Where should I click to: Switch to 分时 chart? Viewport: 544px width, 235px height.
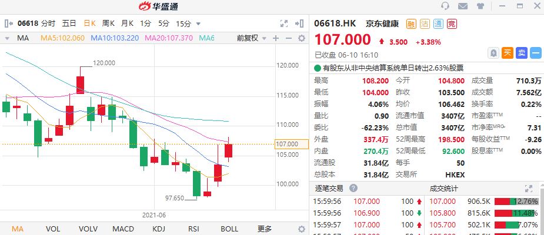pyautogui.click(x=48, y=23)
